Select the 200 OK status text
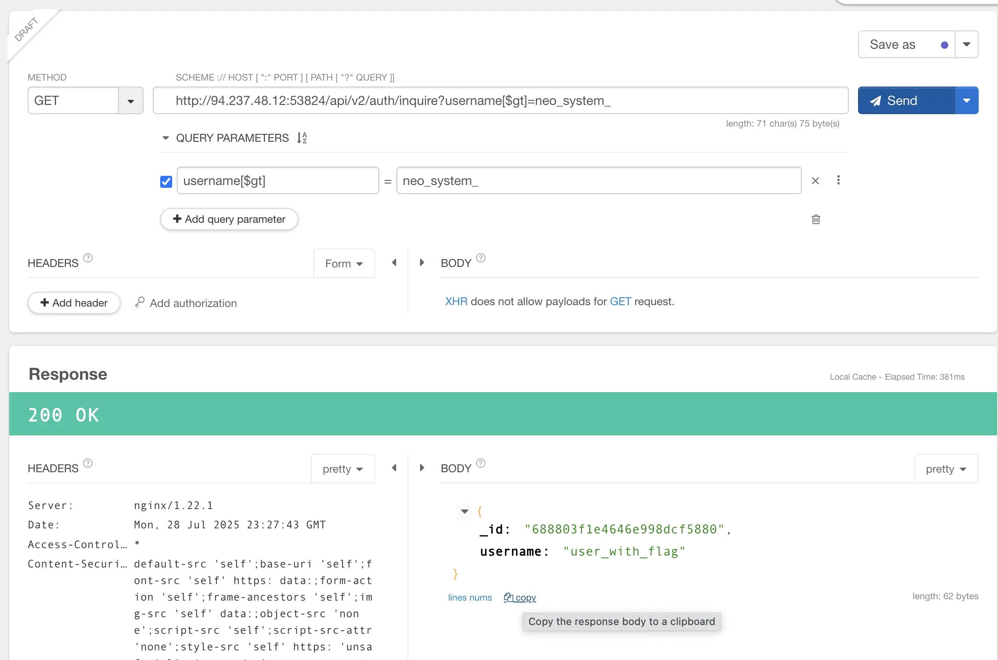Screen dimensions: 998x660 (64, 415)
